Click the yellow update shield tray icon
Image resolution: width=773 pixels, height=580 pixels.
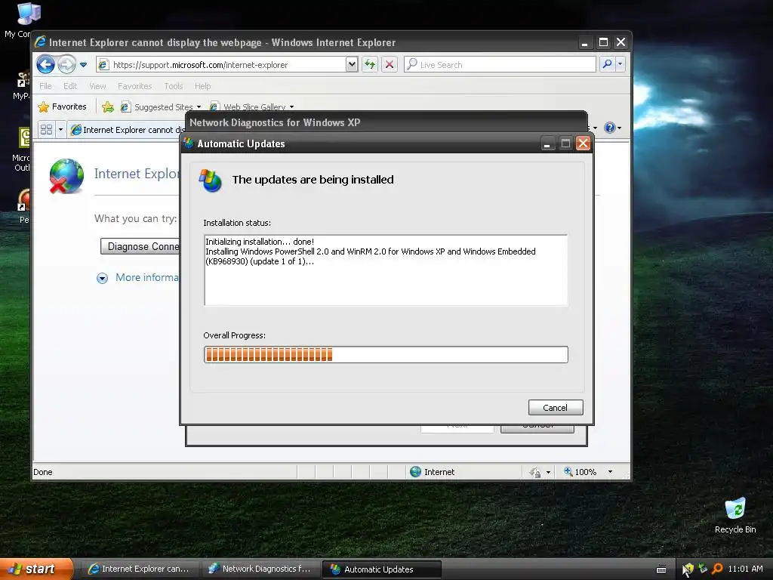pos(688,569)
